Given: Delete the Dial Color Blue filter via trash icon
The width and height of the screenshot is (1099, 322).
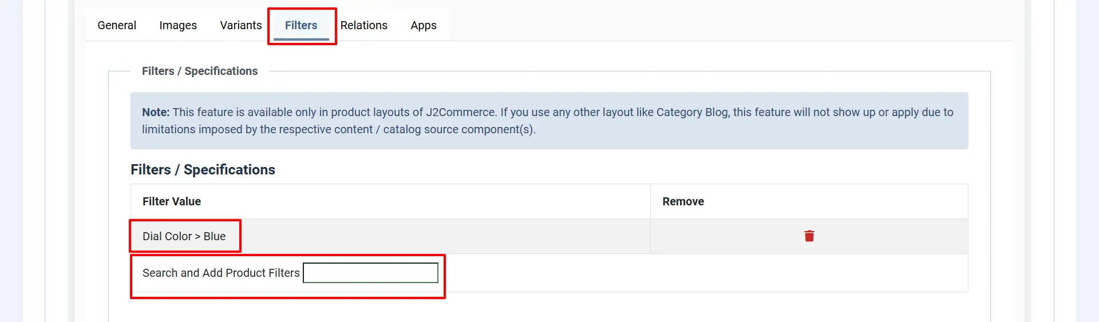Looking at the screenshot, I should (809, 236).
